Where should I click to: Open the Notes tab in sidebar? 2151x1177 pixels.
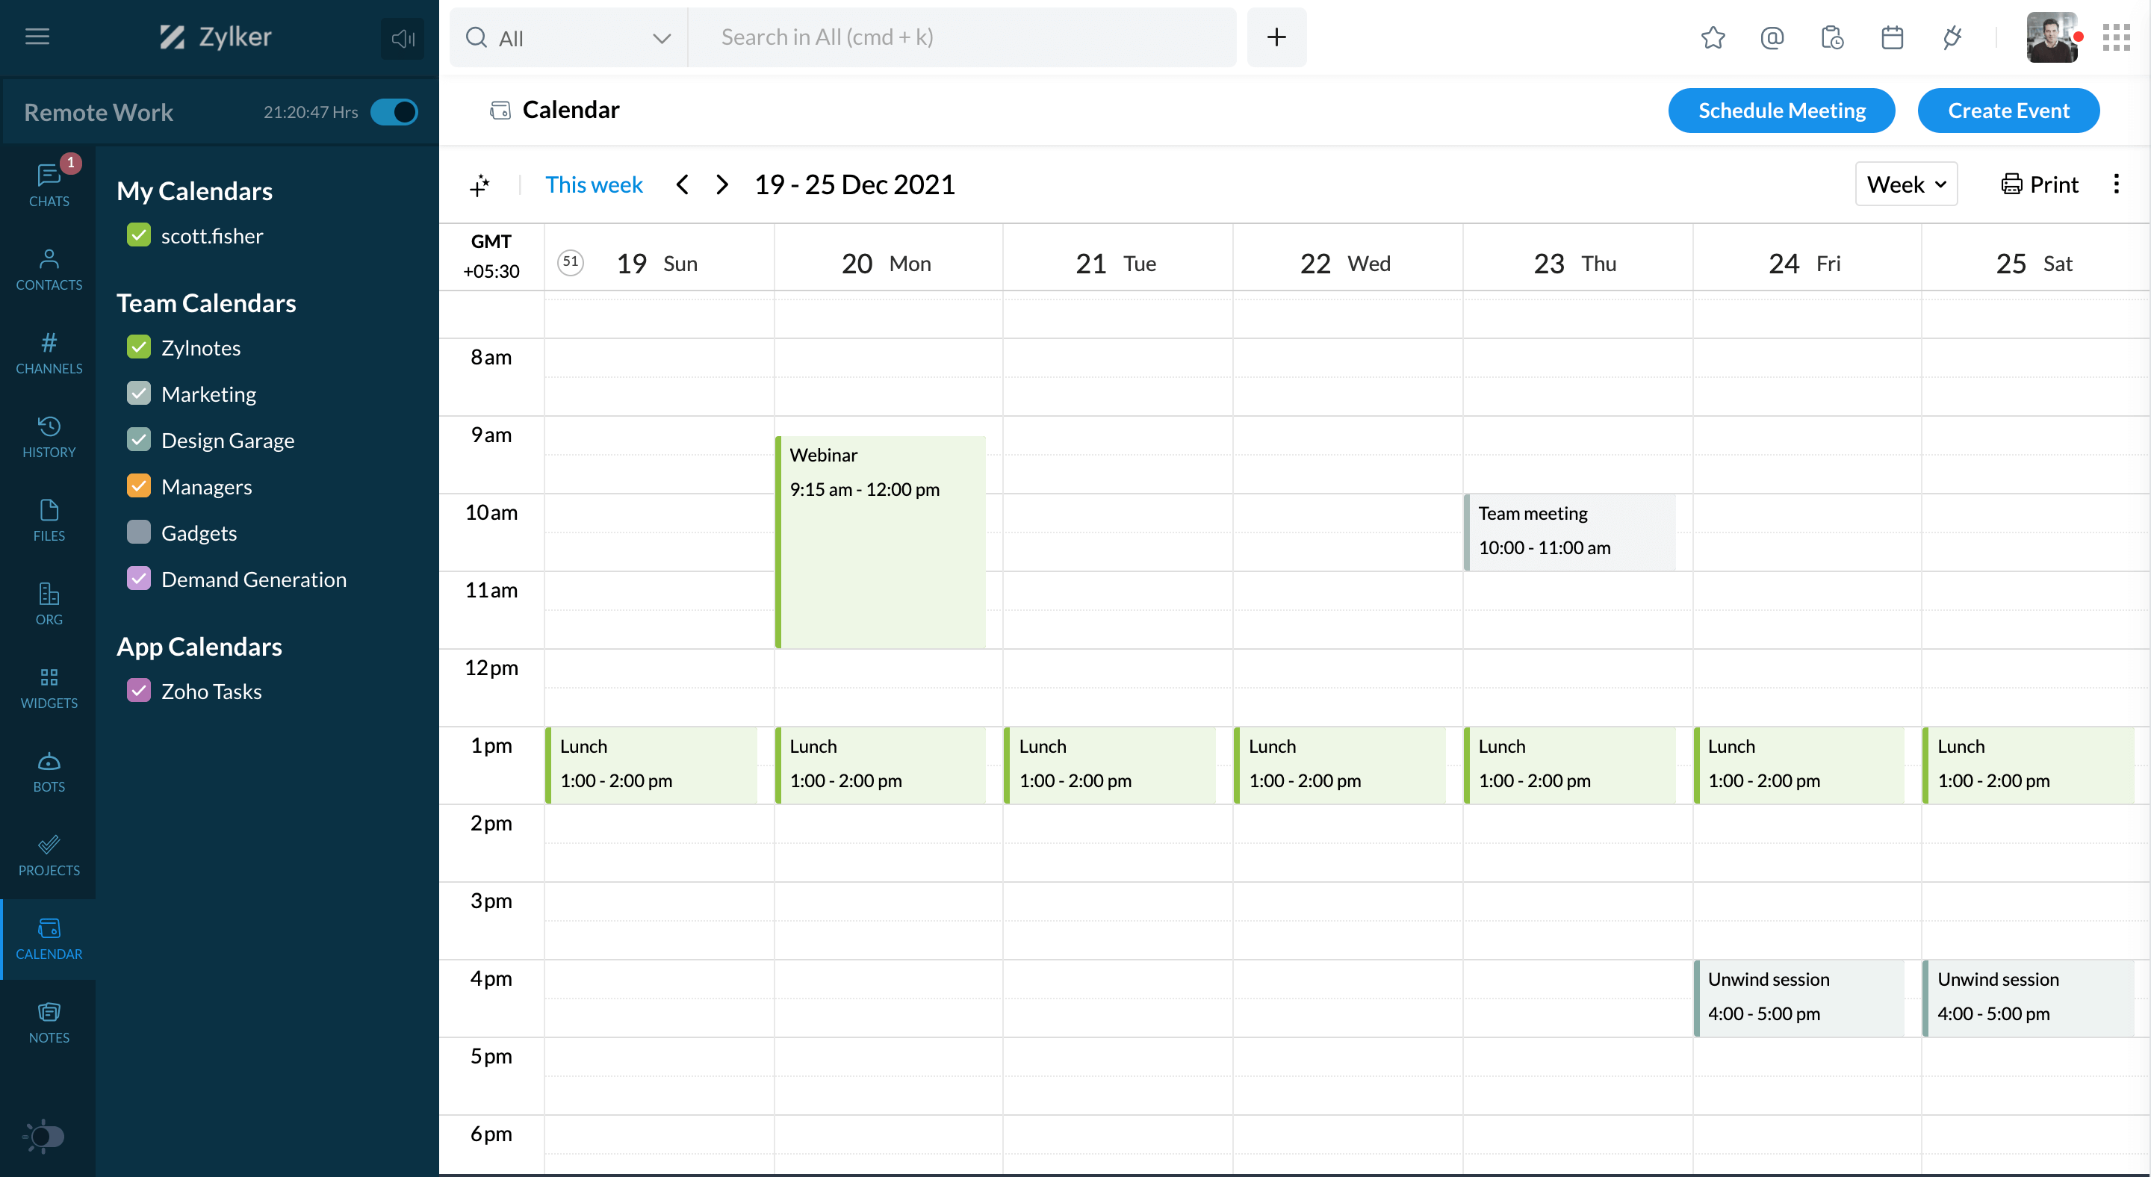coord(49,1021)
